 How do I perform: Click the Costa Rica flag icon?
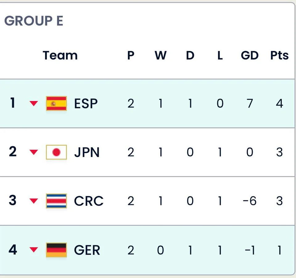coord(56,201)
